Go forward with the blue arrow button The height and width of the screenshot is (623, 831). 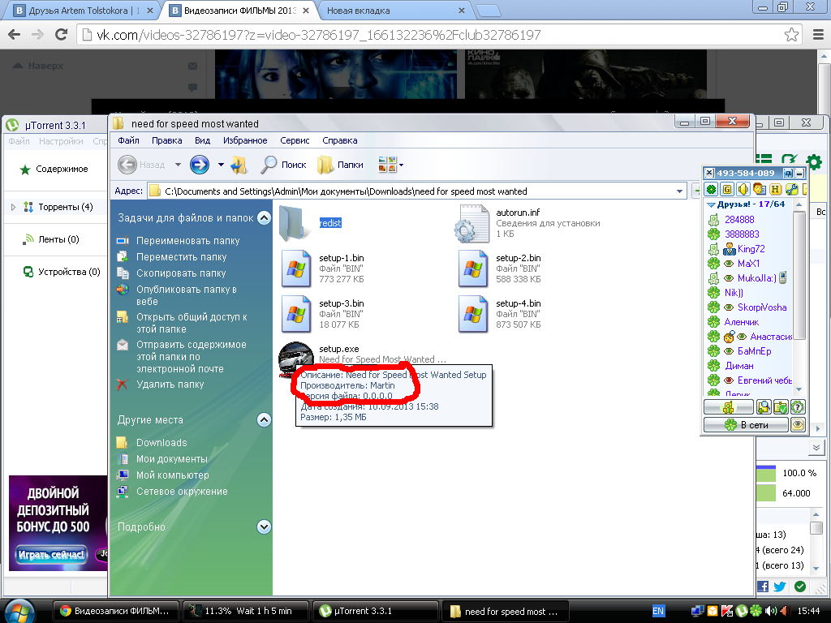coord(200,165)
